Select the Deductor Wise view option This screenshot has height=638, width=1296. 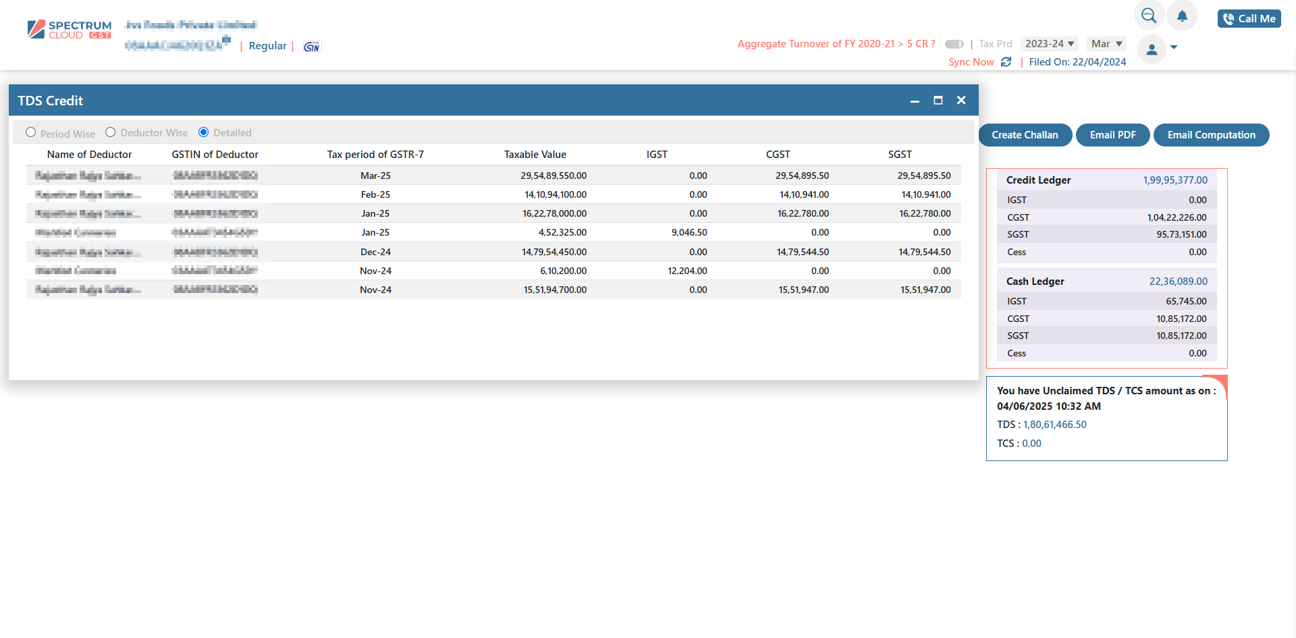pyautogui.click(x=110, y=132)
